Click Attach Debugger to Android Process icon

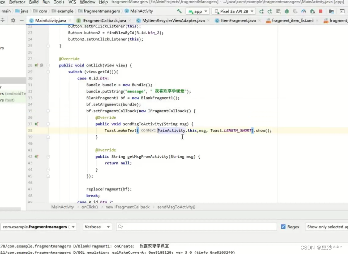point(312,11)
